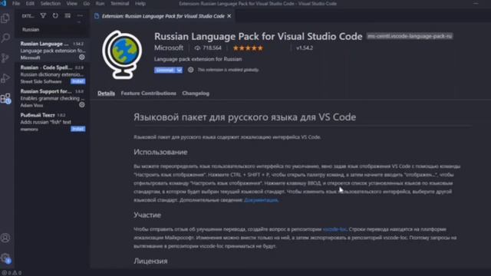Open the File menu
Image resolution: width=491 pixels, height=276 pixels.
[x=16, y=3]
